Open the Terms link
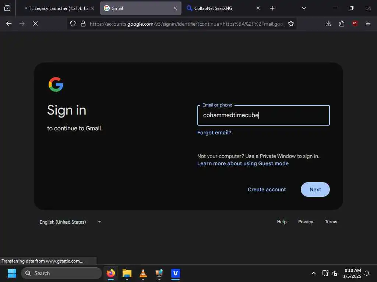The height and width of the screenshot is (282, 377). click(x=331, y=222)
